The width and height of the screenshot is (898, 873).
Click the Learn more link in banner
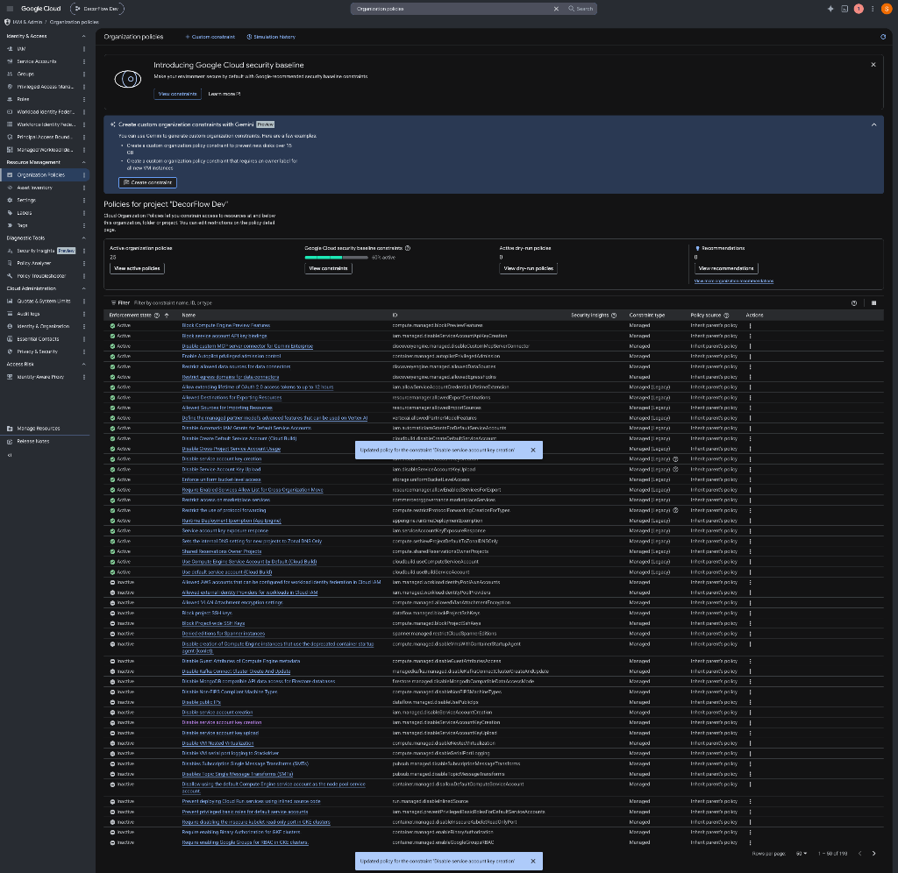[224, 94]
